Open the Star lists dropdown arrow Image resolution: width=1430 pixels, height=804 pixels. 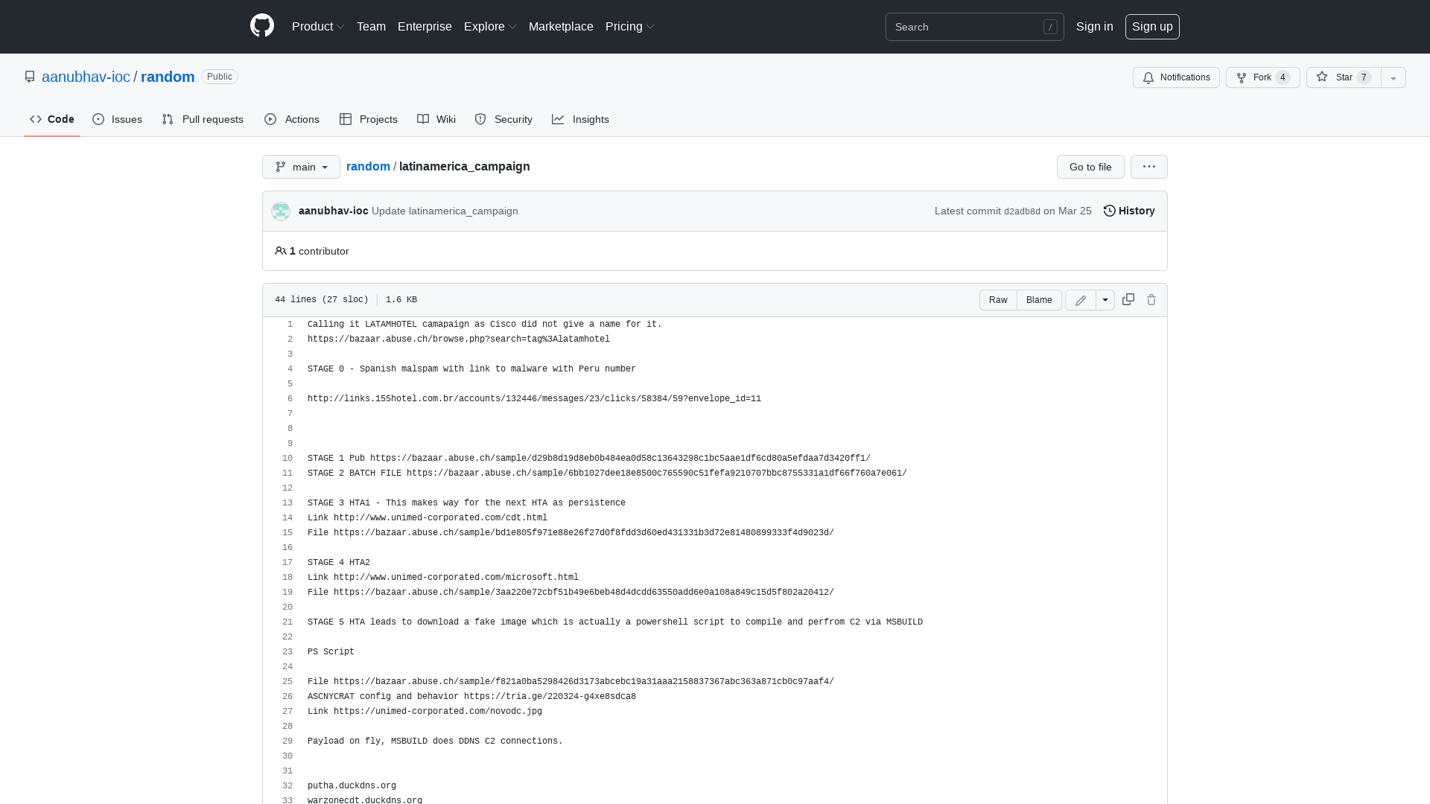1394,77
